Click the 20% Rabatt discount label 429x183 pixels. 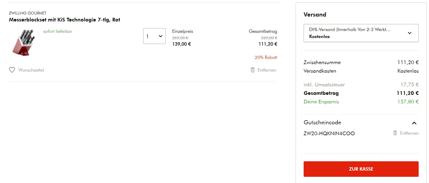(x=266, y=57)
